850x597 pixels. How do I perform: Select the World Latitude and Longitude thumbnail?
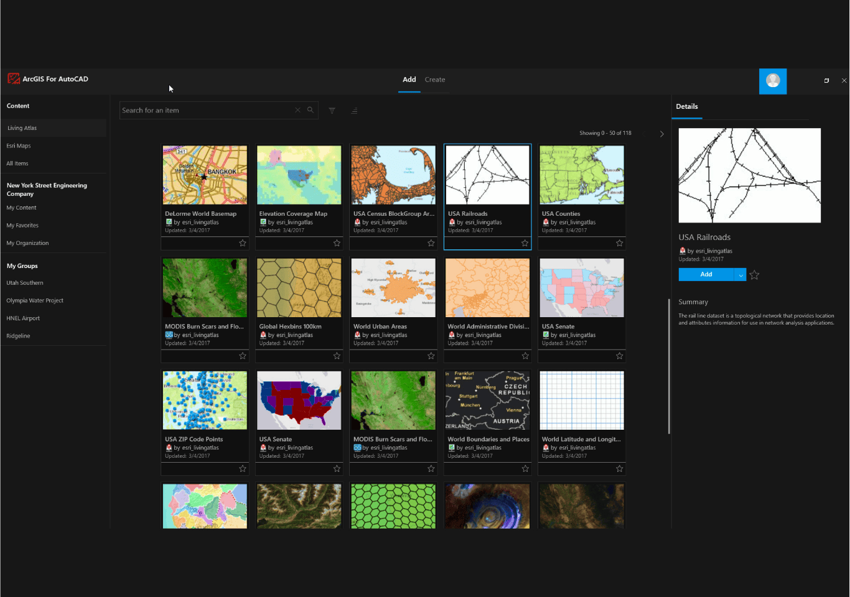pos(582,400)
